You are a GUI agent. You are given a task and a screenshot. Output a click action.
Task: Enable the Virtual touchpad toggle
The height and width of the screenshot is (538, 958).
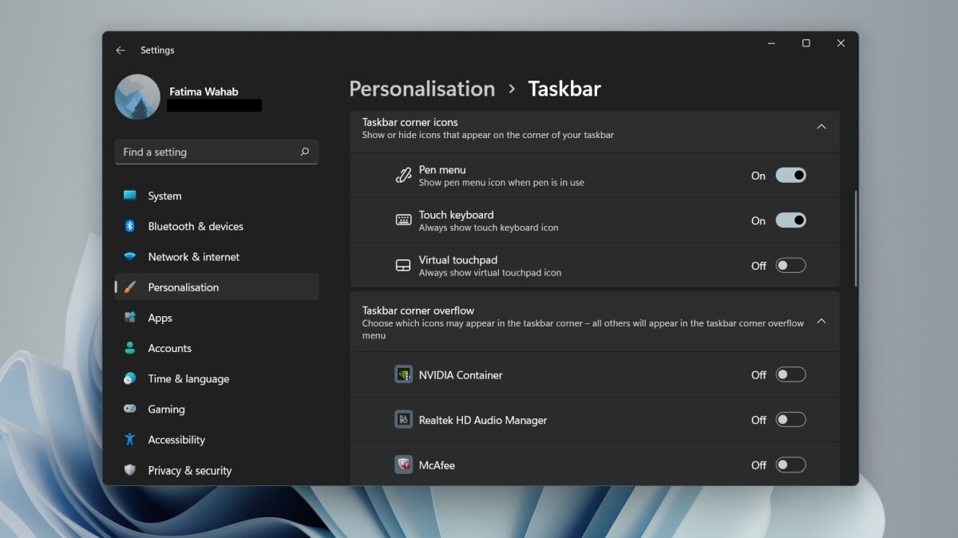[790, 265]
